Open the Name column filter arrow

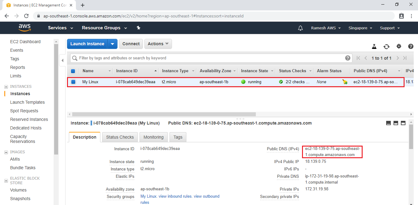110,71
